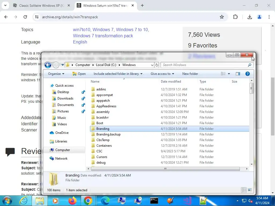The image size is (275, 206).
Task: Bookmark this page with star icon
Action: click(x=222, y=17)
